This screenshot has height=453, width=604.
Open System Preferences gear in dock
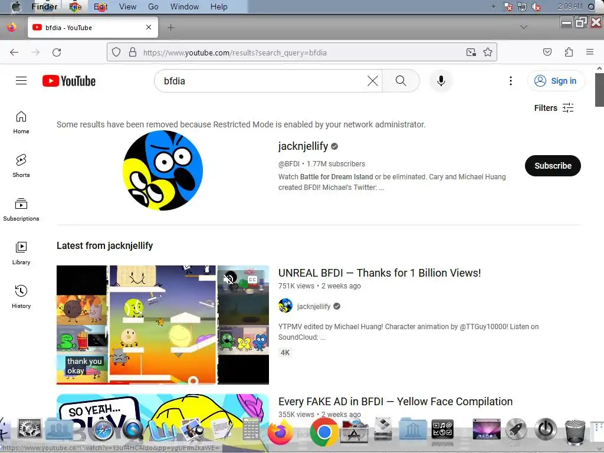(x=29, y=430)
